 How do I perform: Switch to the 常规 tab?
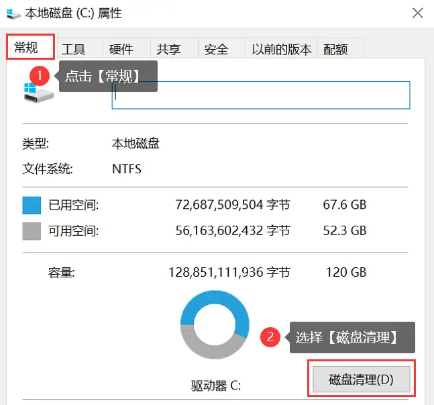[x=30, y=47]
